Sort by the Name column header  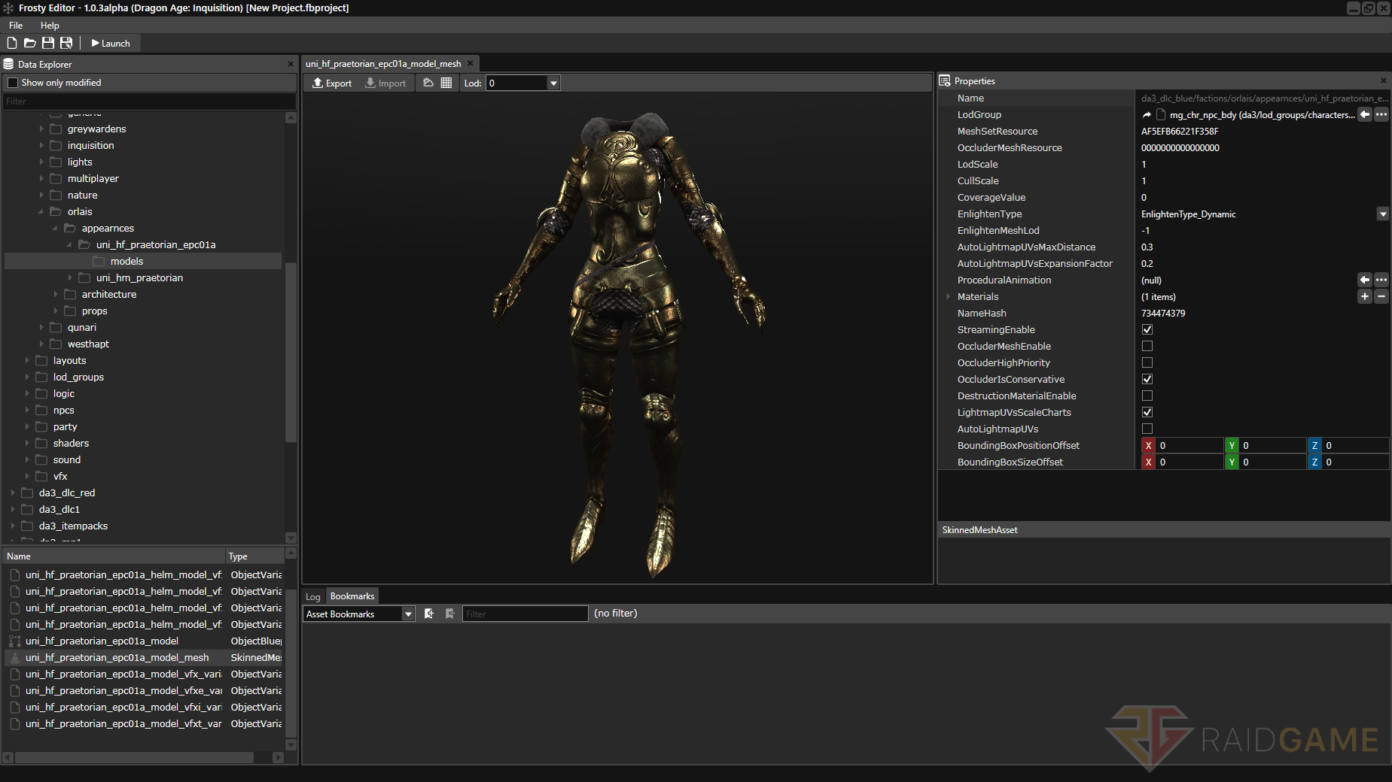pyautogui.click(x=114, y=556)
